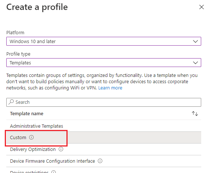206x173 pixels.
Task: Select the Custom template row
Action: [x=104, y=138]
